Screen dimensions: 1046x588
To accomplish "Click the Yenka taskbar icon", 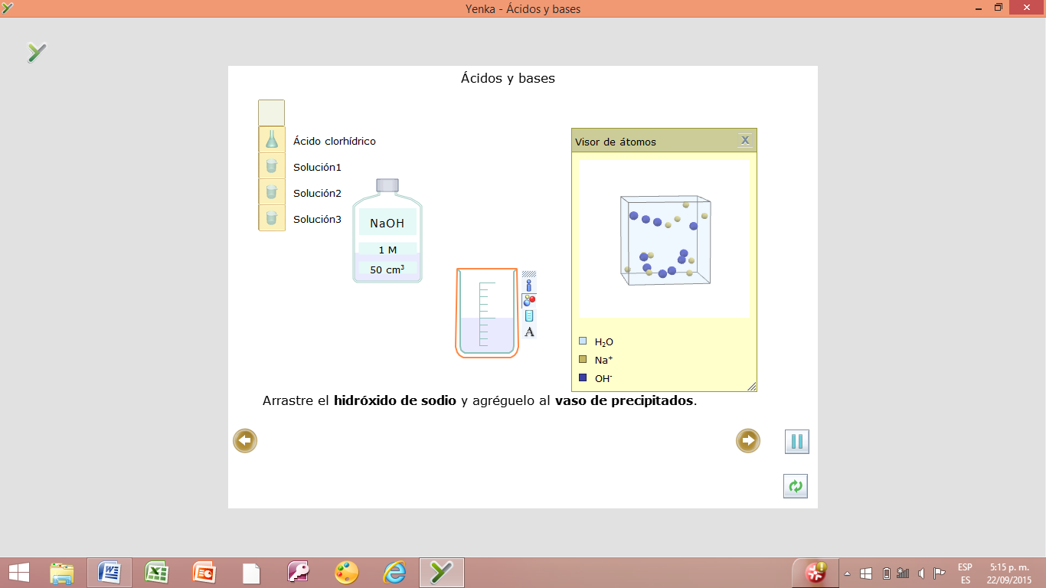I will 442,572.
